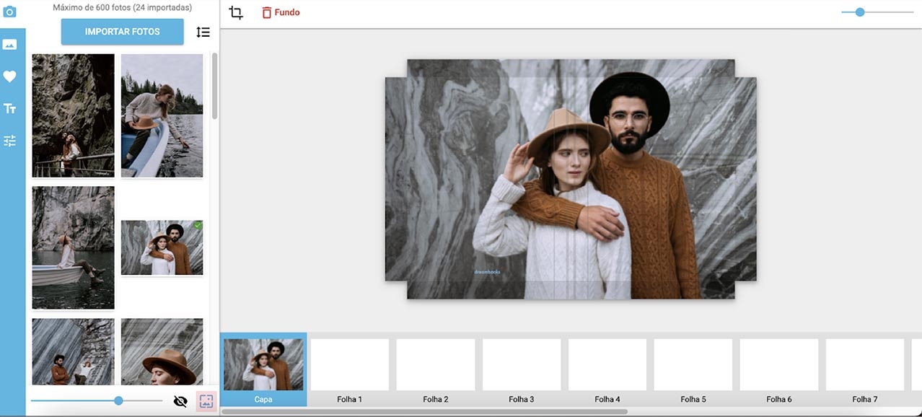Open the photos panel icon
This screenshot has width=922, height=417.
pos(10,45)
